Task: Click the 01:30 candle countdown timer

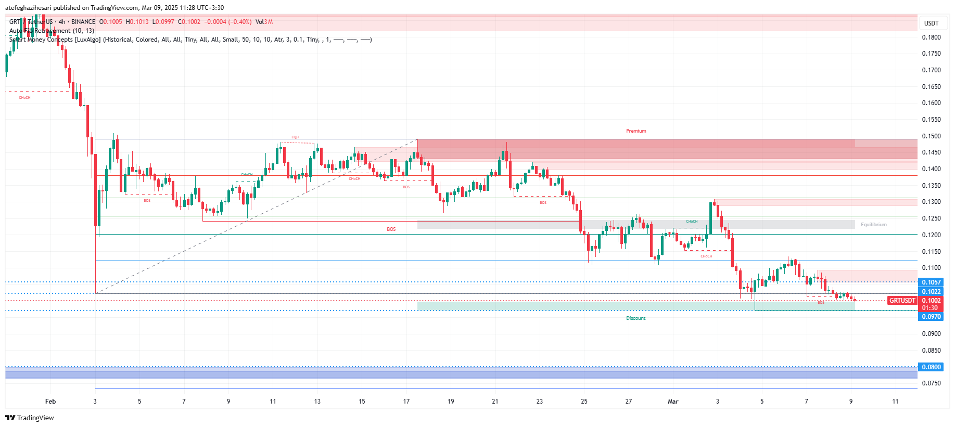Action: 930,308
